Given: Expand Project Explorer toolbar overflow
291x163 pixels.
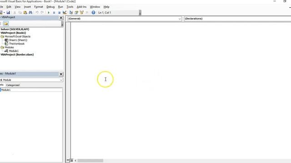Looking at the screenshot, I should (62, 24).
